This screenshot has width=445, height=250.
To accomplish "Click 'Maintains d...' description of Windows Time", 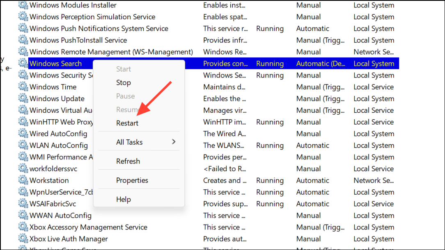I will pyautogui.click(x=224, y=87).
